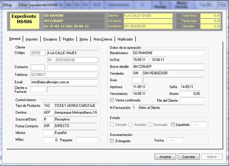Click the header Cobrado value
Image resolution: width=229 pixels, height=166 pixels.
[210, 26]
